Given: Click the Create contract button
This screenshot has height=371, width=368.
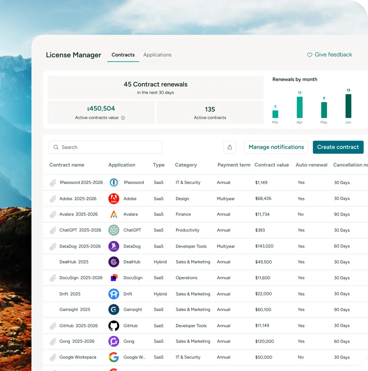Looking at the screenshot, I should point(338,147).
